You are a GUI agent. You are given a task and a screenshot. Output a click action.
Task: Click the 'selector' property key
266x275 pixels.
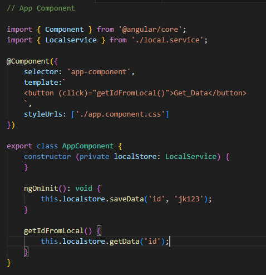tap(41, 72)
